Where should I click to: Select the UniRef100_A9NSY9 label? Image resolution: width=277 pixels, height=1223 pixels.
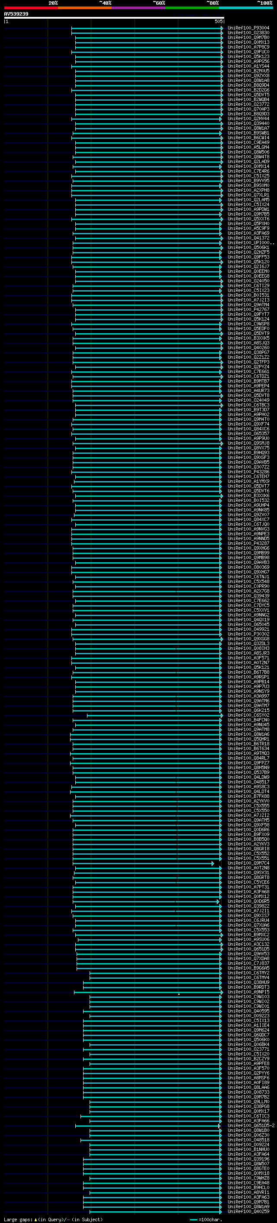(x=248, y=691)
